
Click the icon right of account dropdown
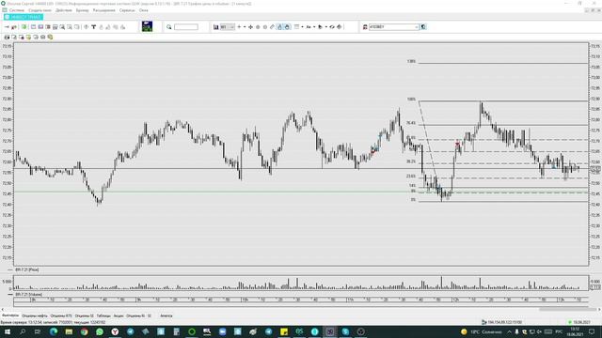point(423,27)
